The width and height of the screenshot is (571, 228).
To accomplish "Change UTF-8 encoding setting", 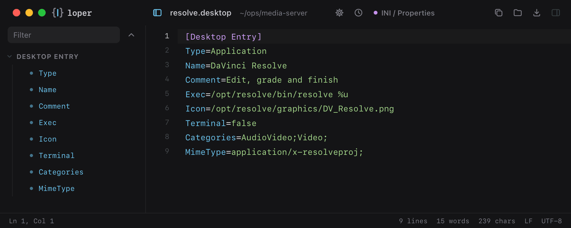I will click(x=551, y=221).
